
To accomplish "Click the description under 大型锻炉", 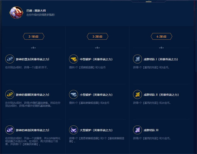I will 97,140.
